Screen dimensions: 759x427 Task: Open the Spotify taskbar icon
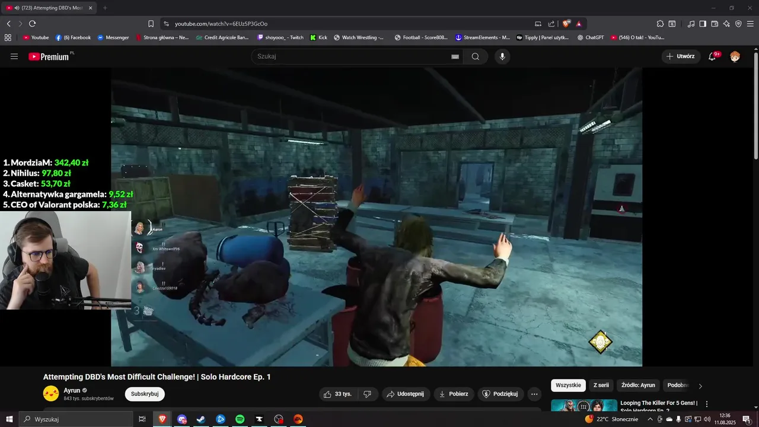tap(240, 419)
